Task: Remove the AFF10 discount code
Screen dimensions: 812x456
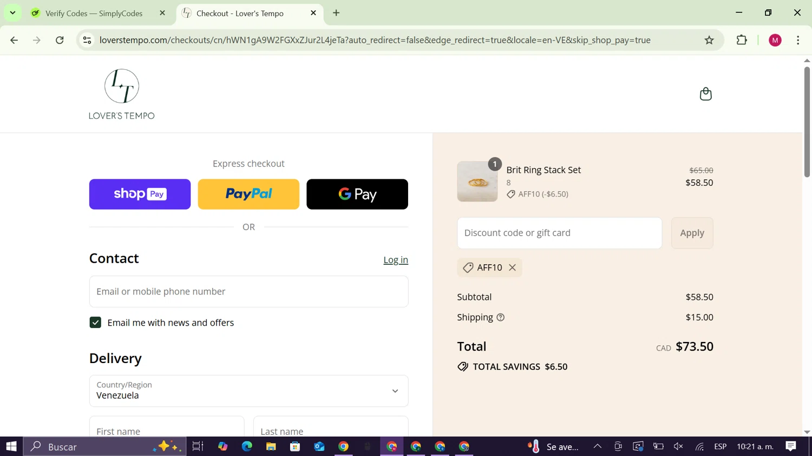Action: pyautogui.click(x=512, y=267)
